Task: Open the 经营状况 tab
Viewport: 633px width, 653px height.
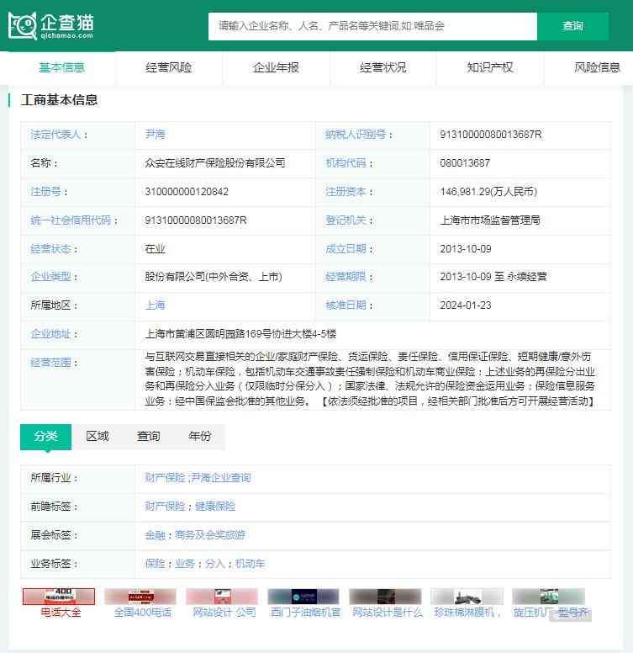Action: (x=382, y=67)
